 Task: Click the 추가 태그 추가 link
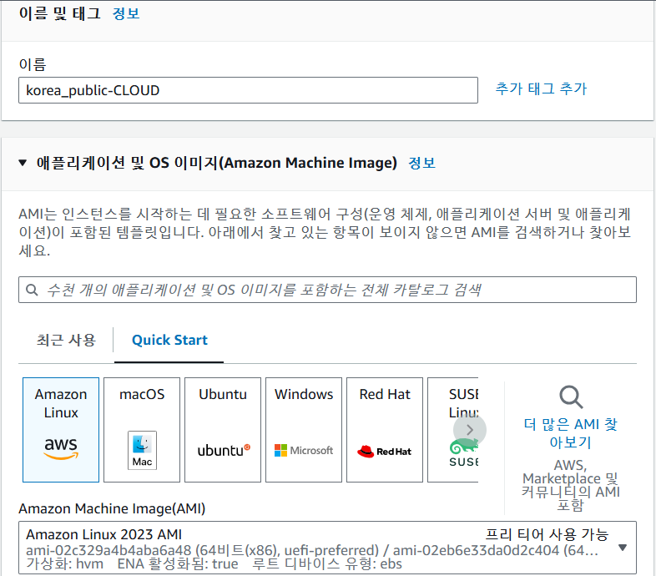coord(541,88)
